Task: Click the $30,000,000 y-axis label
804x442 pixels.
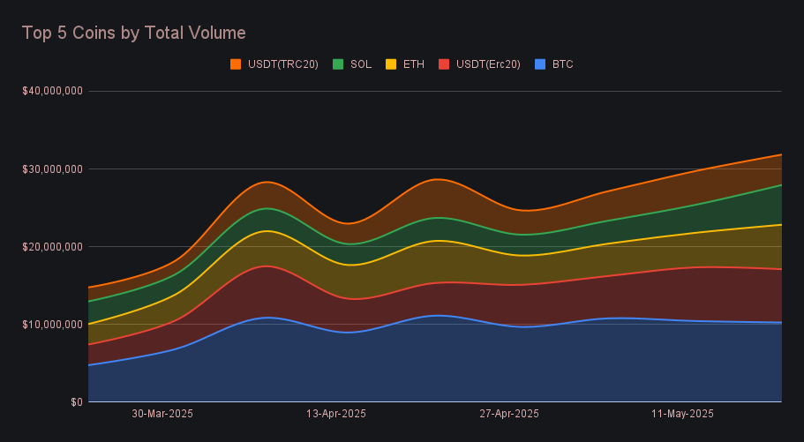Action: (x=52, y=169)
